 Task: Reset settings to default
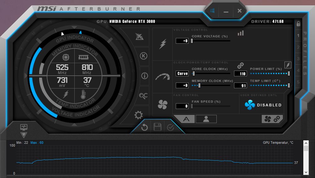pos(145,127)
